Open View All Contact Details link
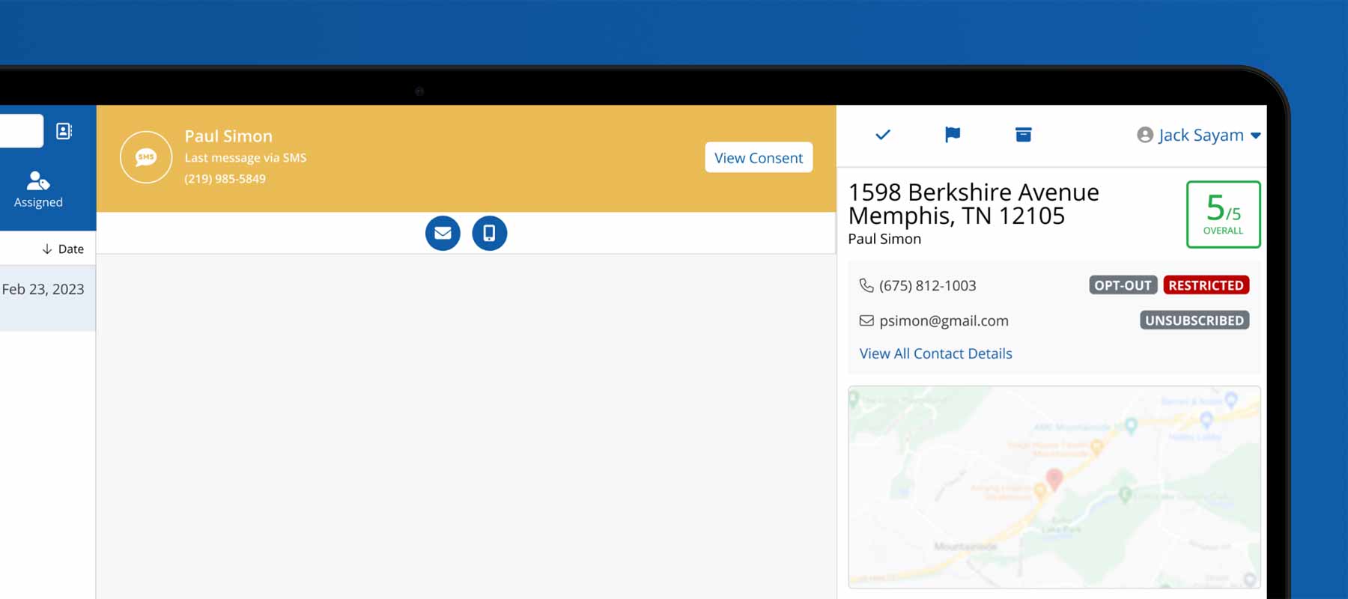 (x=935, y=353)
